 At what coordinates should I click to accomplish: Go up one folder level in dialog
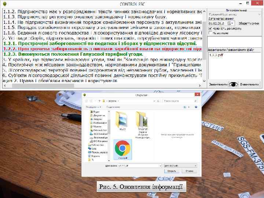(x=99, y=101)
